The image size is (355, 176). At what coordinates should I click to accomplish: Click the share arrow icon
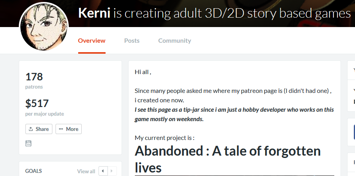pos(31,129)
